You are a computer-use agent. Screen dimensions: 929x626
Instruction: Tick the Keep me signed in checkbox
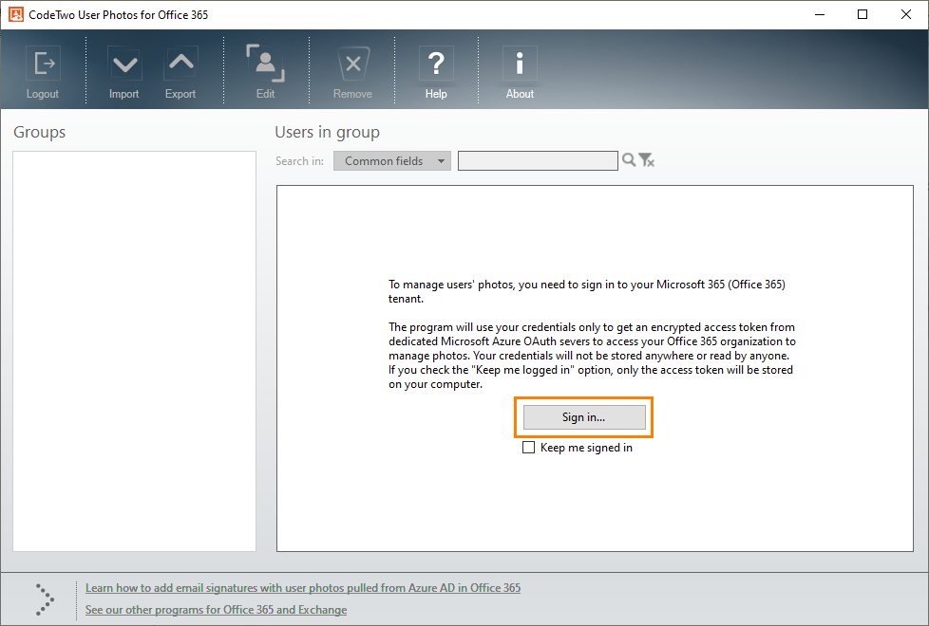(528, 448)
